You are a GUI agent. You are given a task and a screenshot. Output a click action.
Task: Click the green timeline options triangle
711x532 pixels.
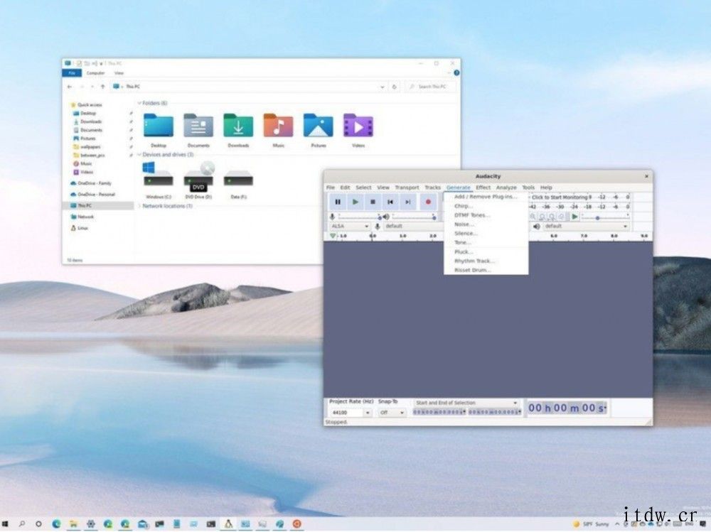tap(333, 236)
